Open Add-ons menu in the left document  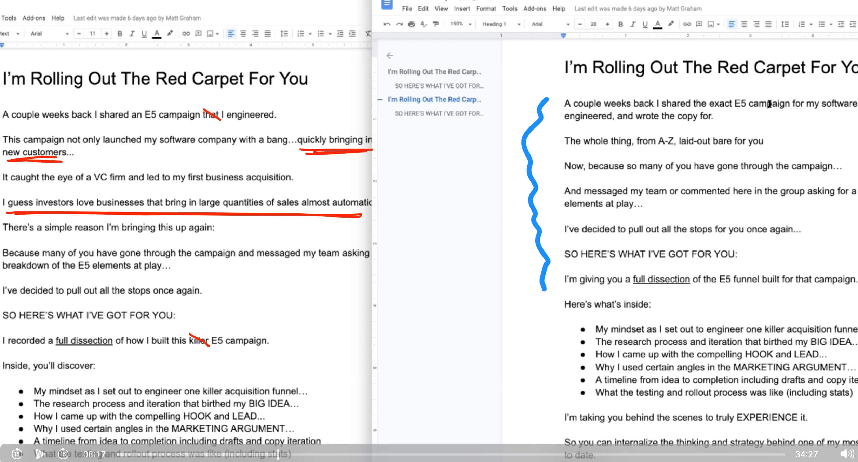33,18
